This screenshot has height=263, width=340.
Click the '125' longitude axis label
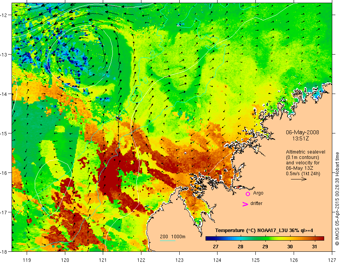[x=256, y=260]
